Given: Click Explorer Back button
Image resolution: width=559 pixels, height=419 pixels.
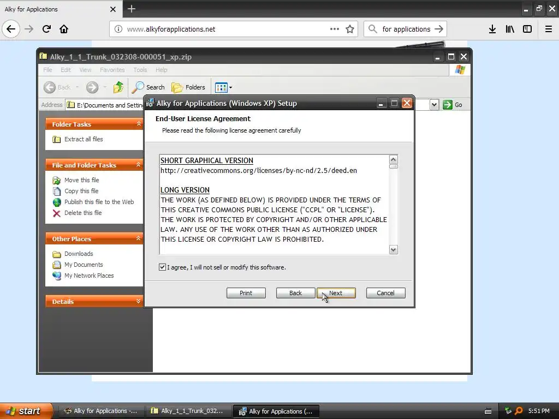Looking at the screenshot, I should pyautogui.click(x=57, y=87).
